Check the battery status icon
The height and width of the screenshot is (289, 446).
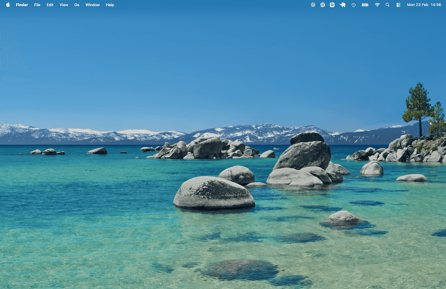pos(365,5)
